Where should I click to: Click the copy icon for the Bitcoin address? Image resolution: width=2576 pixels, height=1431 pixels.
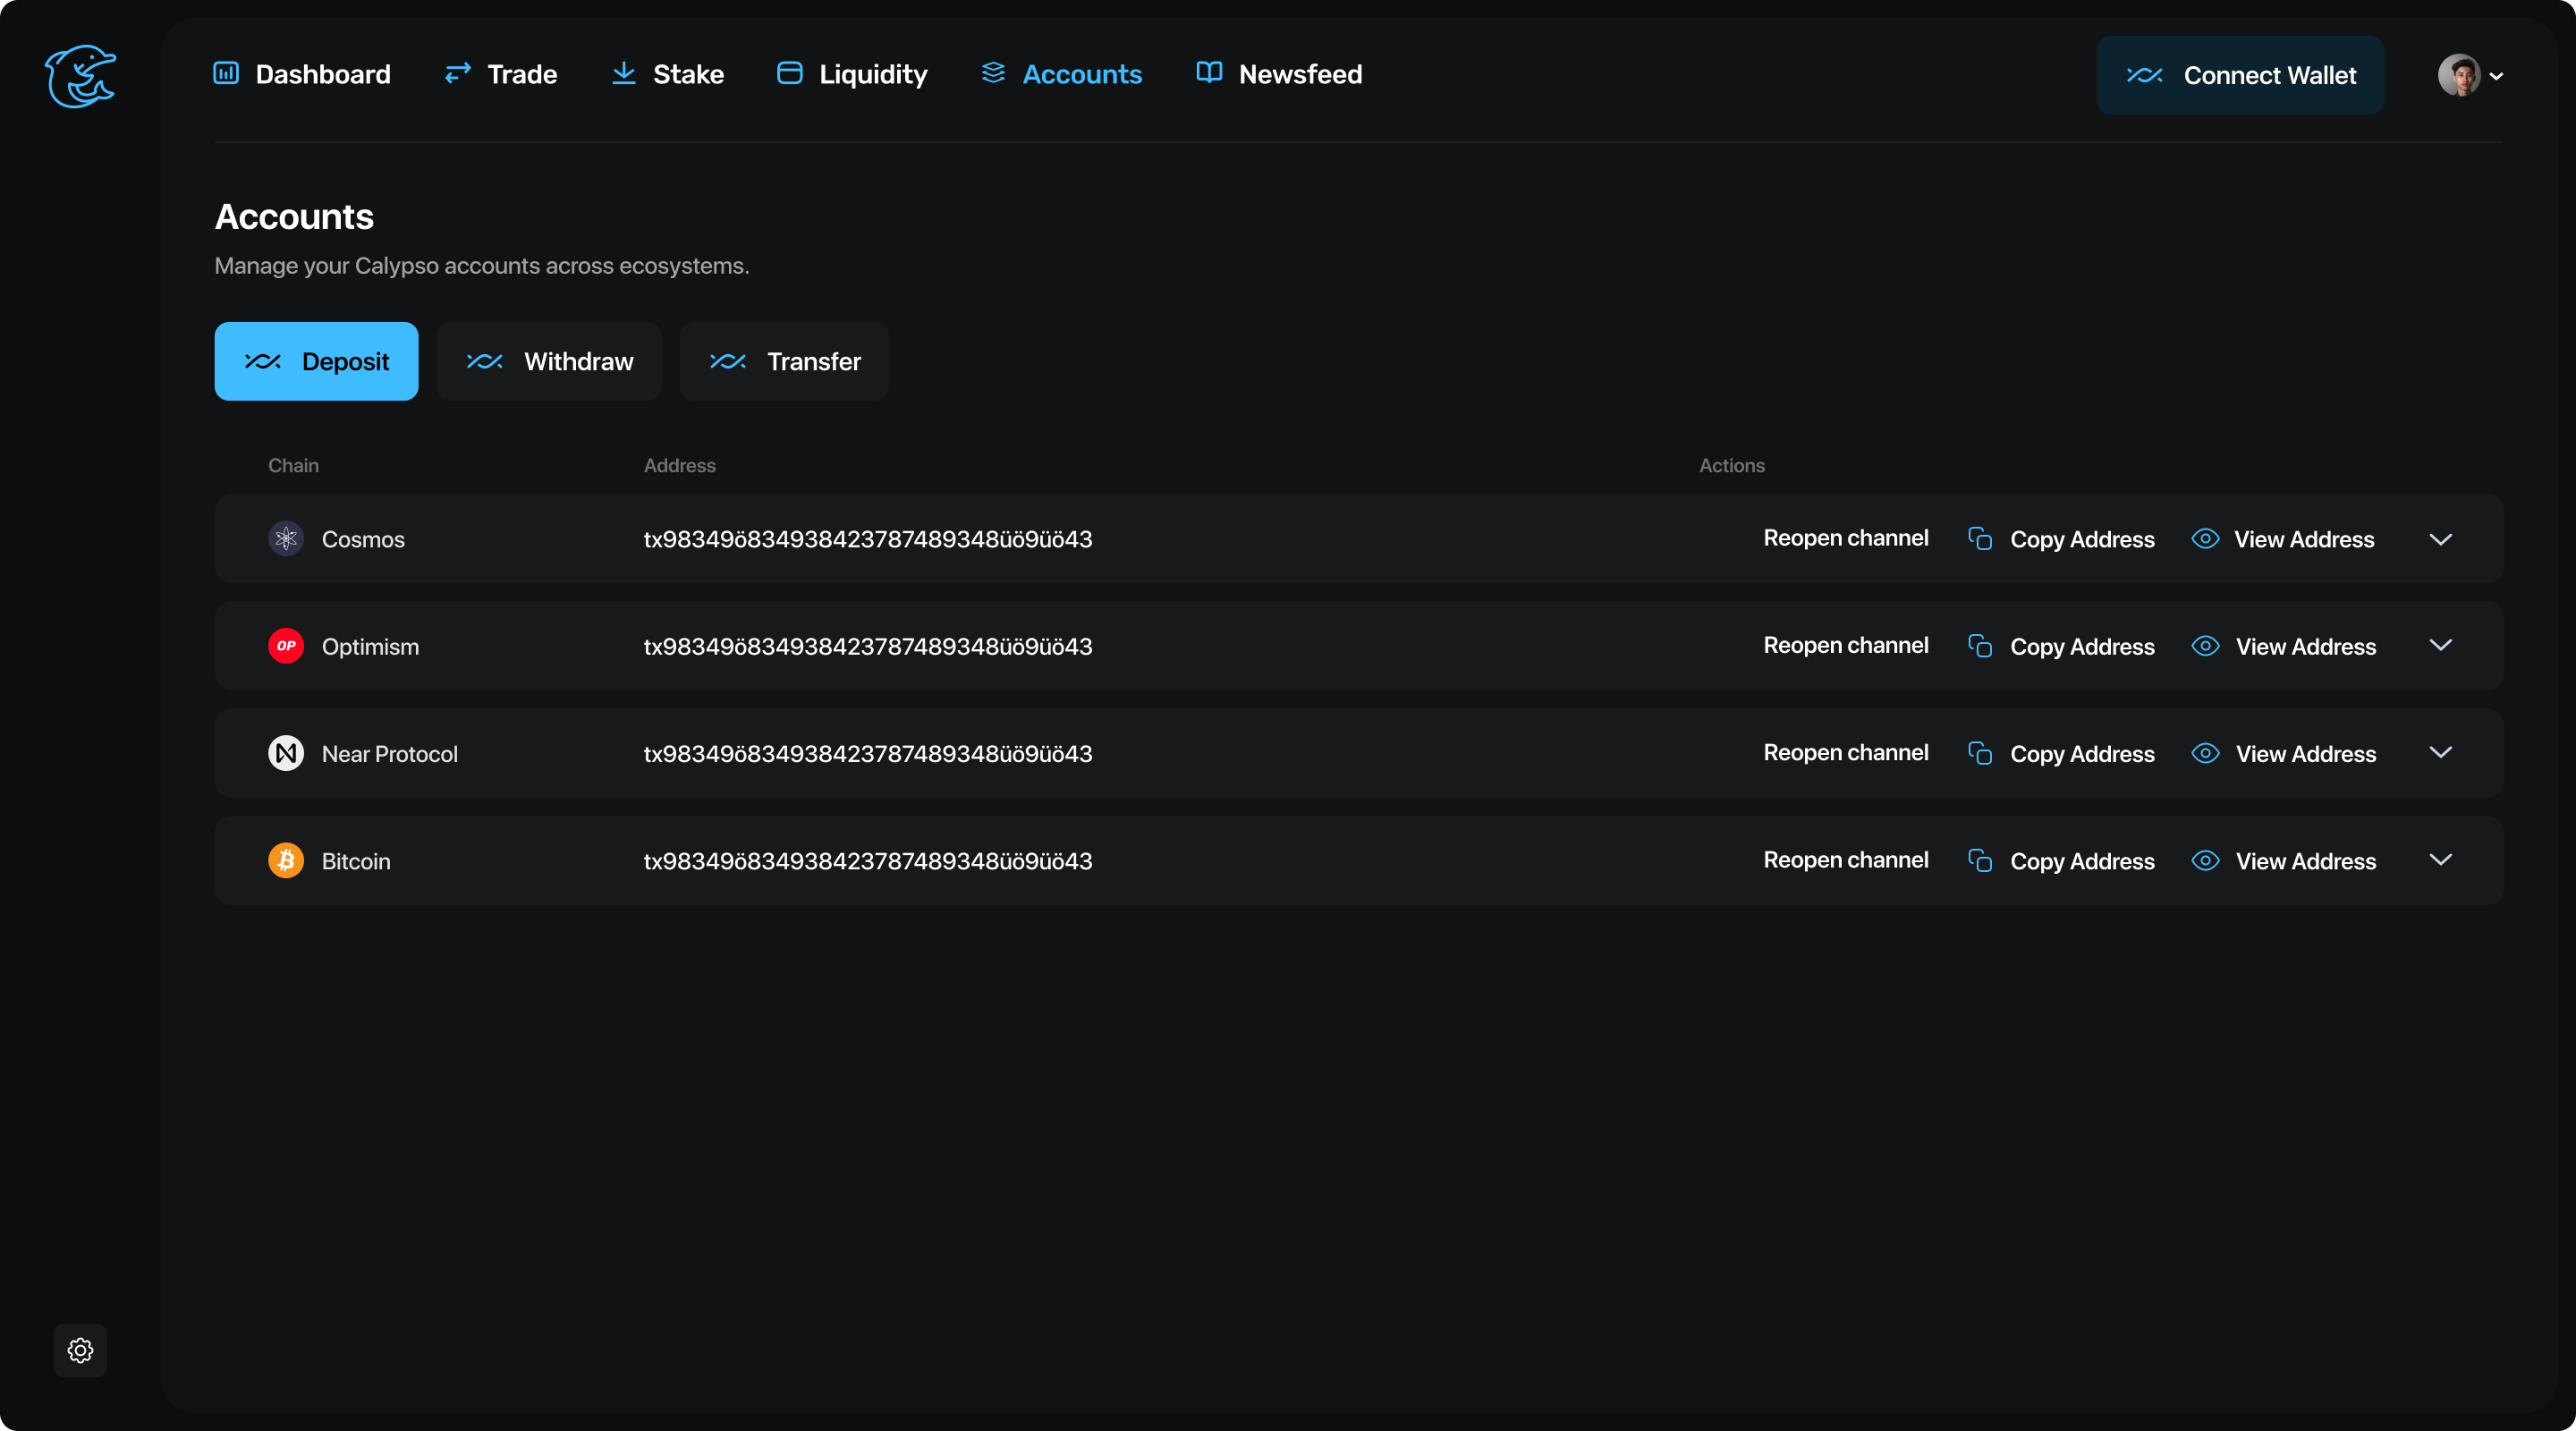[1981, 860]
